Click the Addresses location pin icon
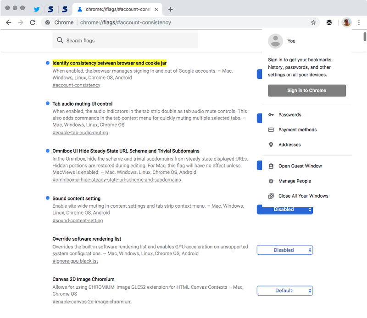Screen dimensions: 367x318 click(x=271, y=145)
